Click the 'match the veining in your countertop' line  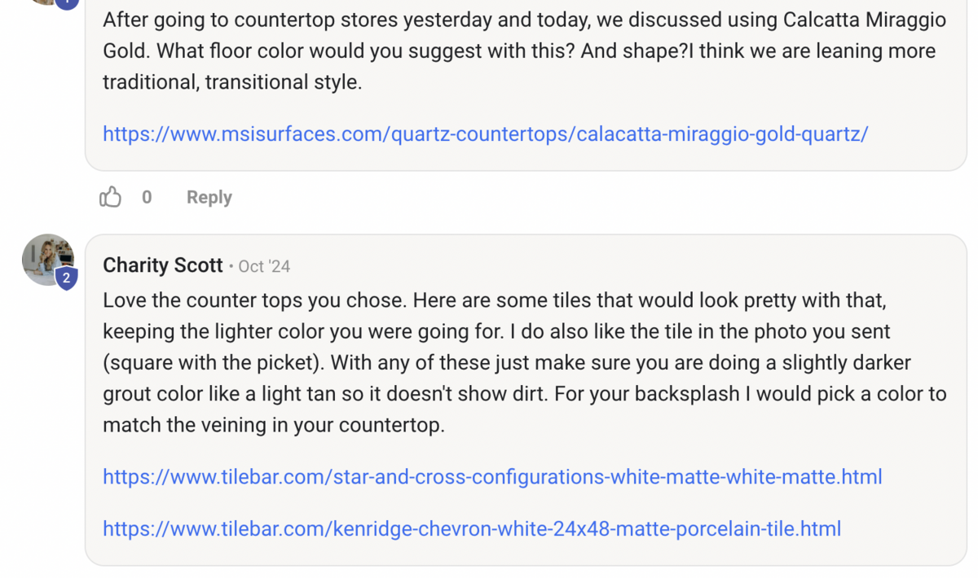[274, 425]
